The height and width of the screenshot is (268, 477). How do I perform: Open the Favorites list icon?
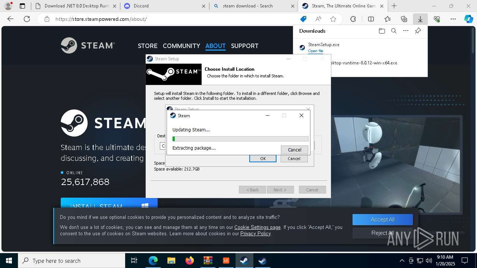388,19
